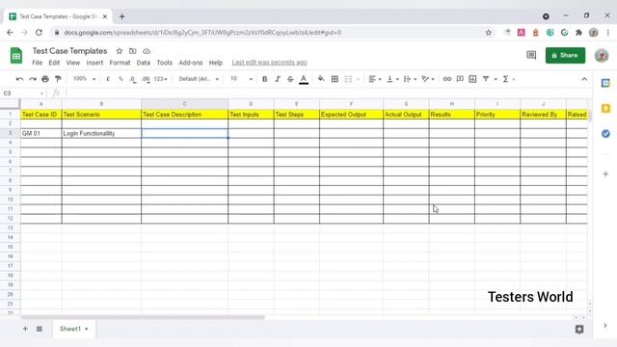Viewport: 617px width, 347px height.
Task: Hide the menus with the caret arrow
Action: pyautogui.click(x=584, y=79)
